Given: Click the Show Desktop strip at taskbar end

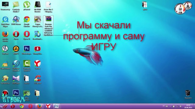Looking at the screenshot, I should click(x=194, y=106).
